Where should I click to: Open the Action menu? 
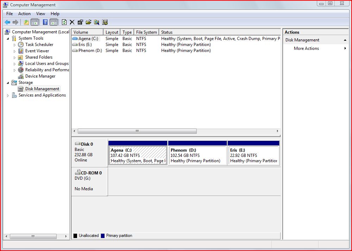click(24, 14)
